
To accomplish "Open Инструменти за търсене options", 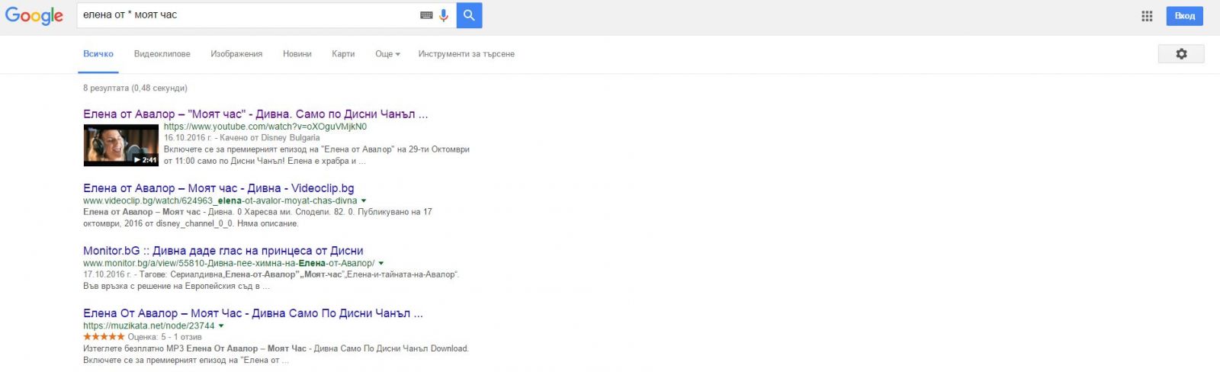I will click(x=466, y=54).
